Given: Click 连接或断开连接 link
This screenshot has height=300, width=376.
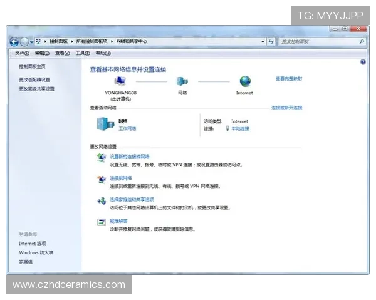Looking at the screenshot, I should 286,107.
